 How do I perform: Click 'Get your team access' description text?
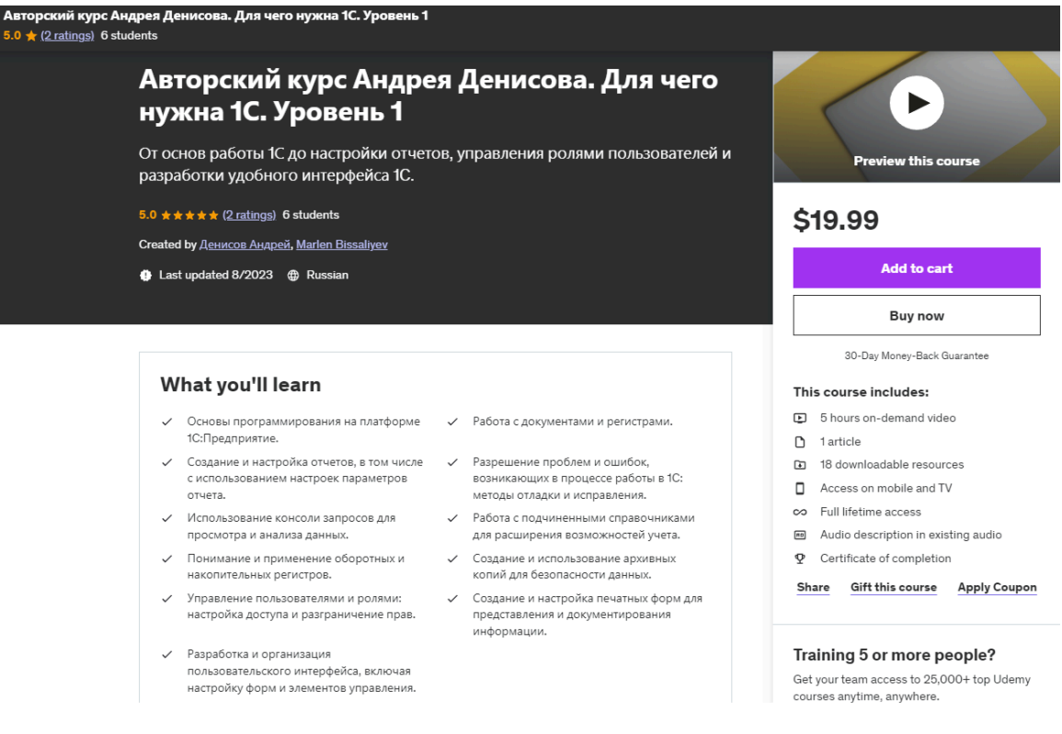[911, 688]
